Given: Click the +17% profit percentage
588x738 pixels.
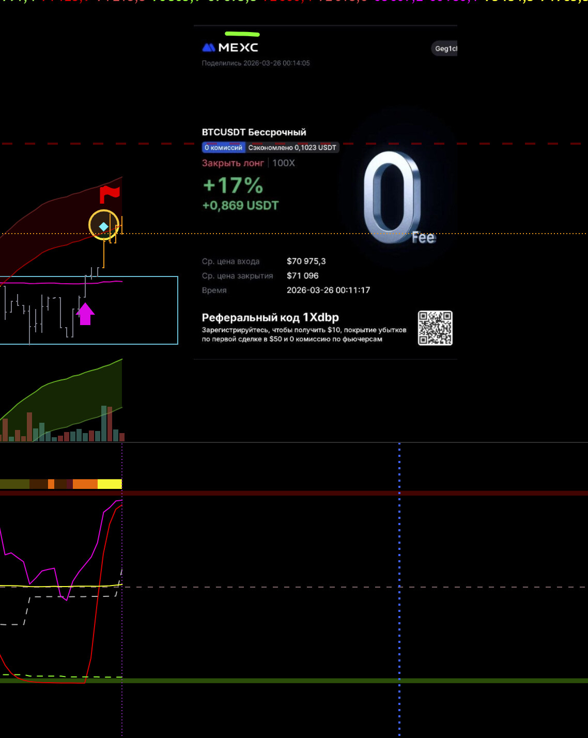Looking at the screenshot, I should coord(233,186).
